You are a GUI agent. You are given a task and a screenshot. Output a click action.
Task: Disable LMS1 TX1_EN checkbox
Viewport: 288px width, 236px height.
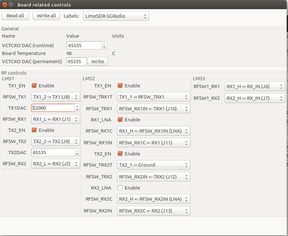(x=34, y=86)
